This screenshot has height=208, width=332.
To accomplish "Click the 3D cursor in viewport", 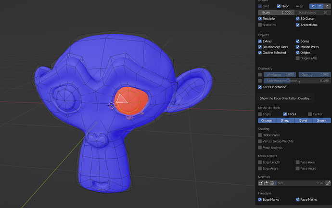I will coord(112,105).
